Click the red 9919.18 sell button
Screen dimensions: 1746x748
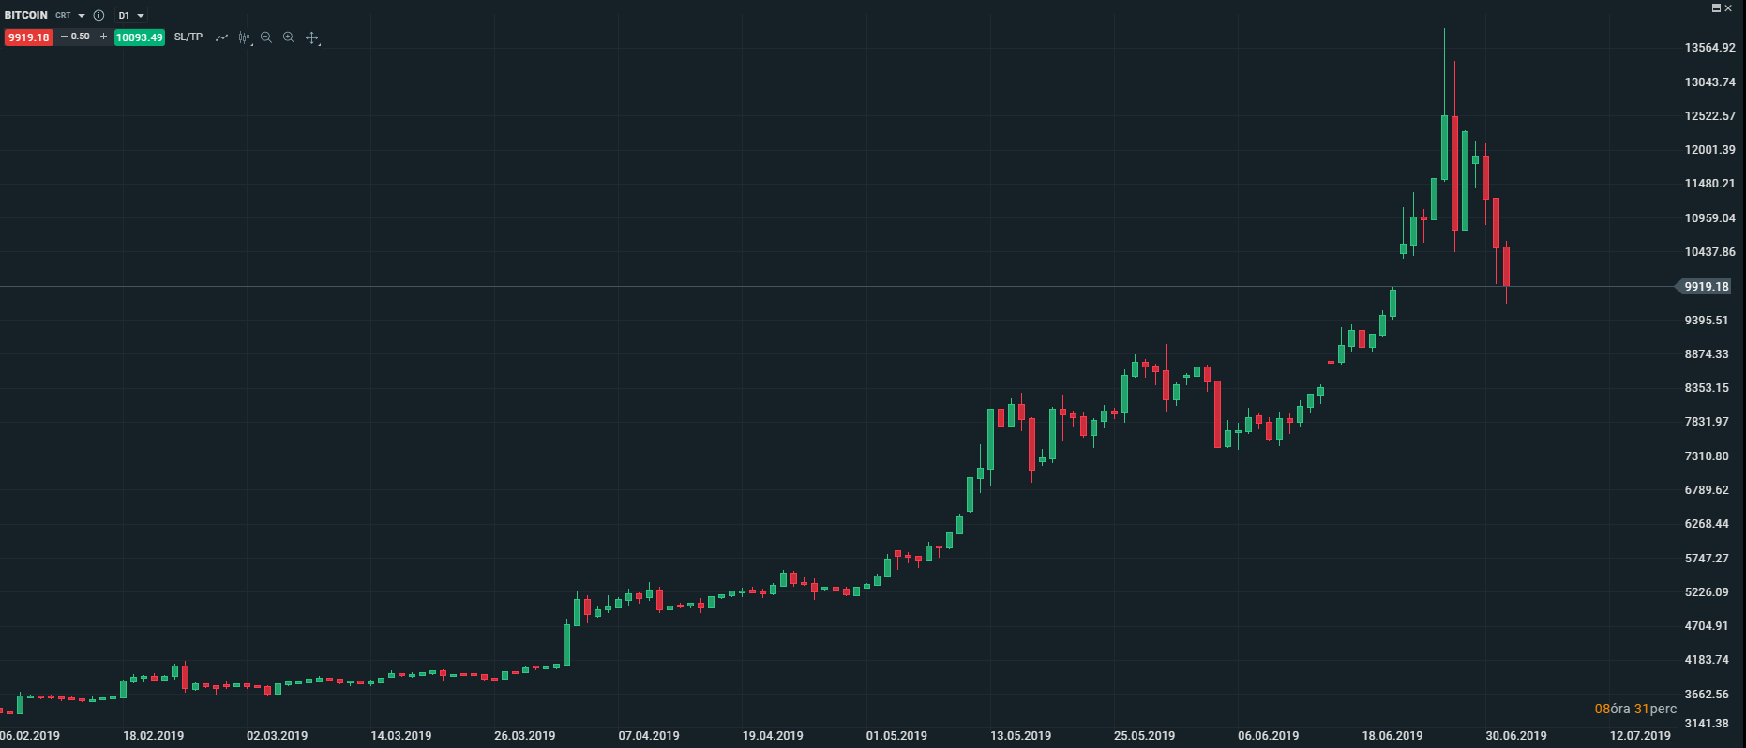point(28,37)
